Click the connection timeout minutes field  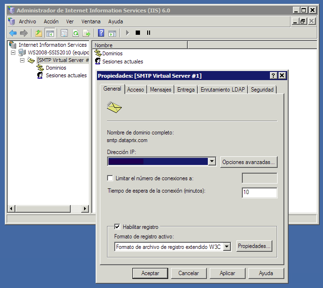(259, 193)
